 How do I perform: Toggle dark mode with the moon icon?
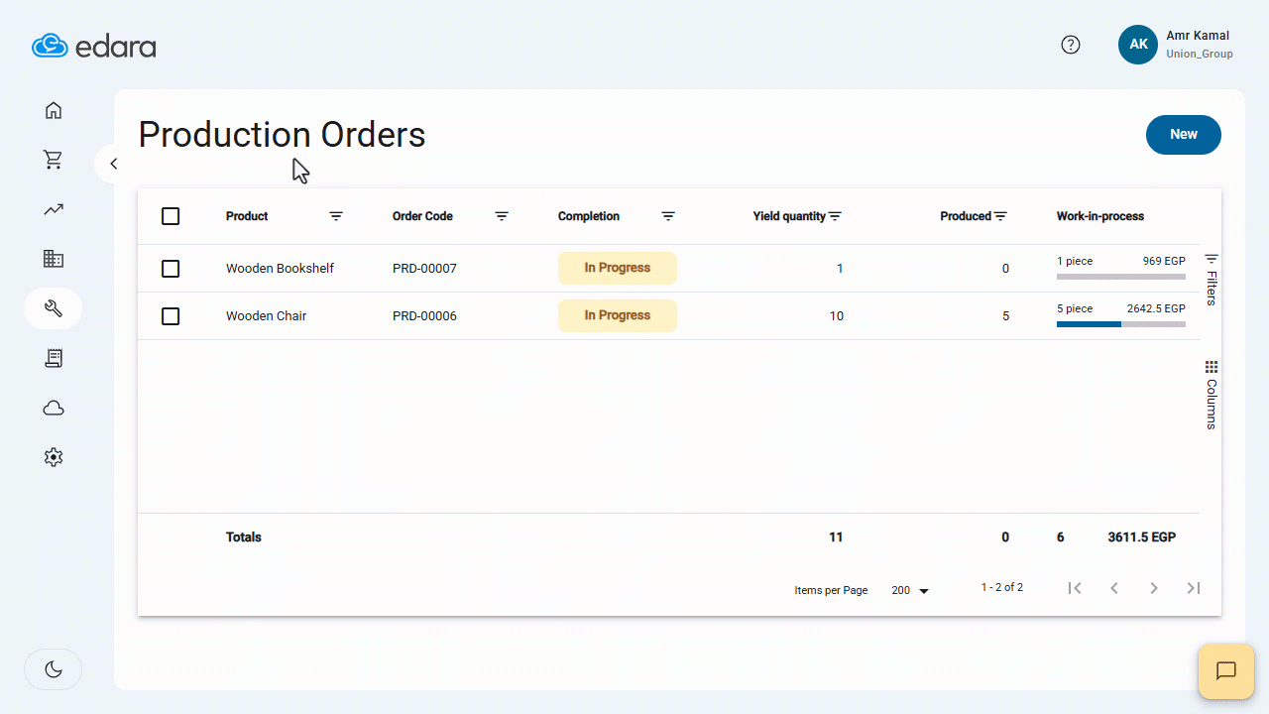point(53,668)
